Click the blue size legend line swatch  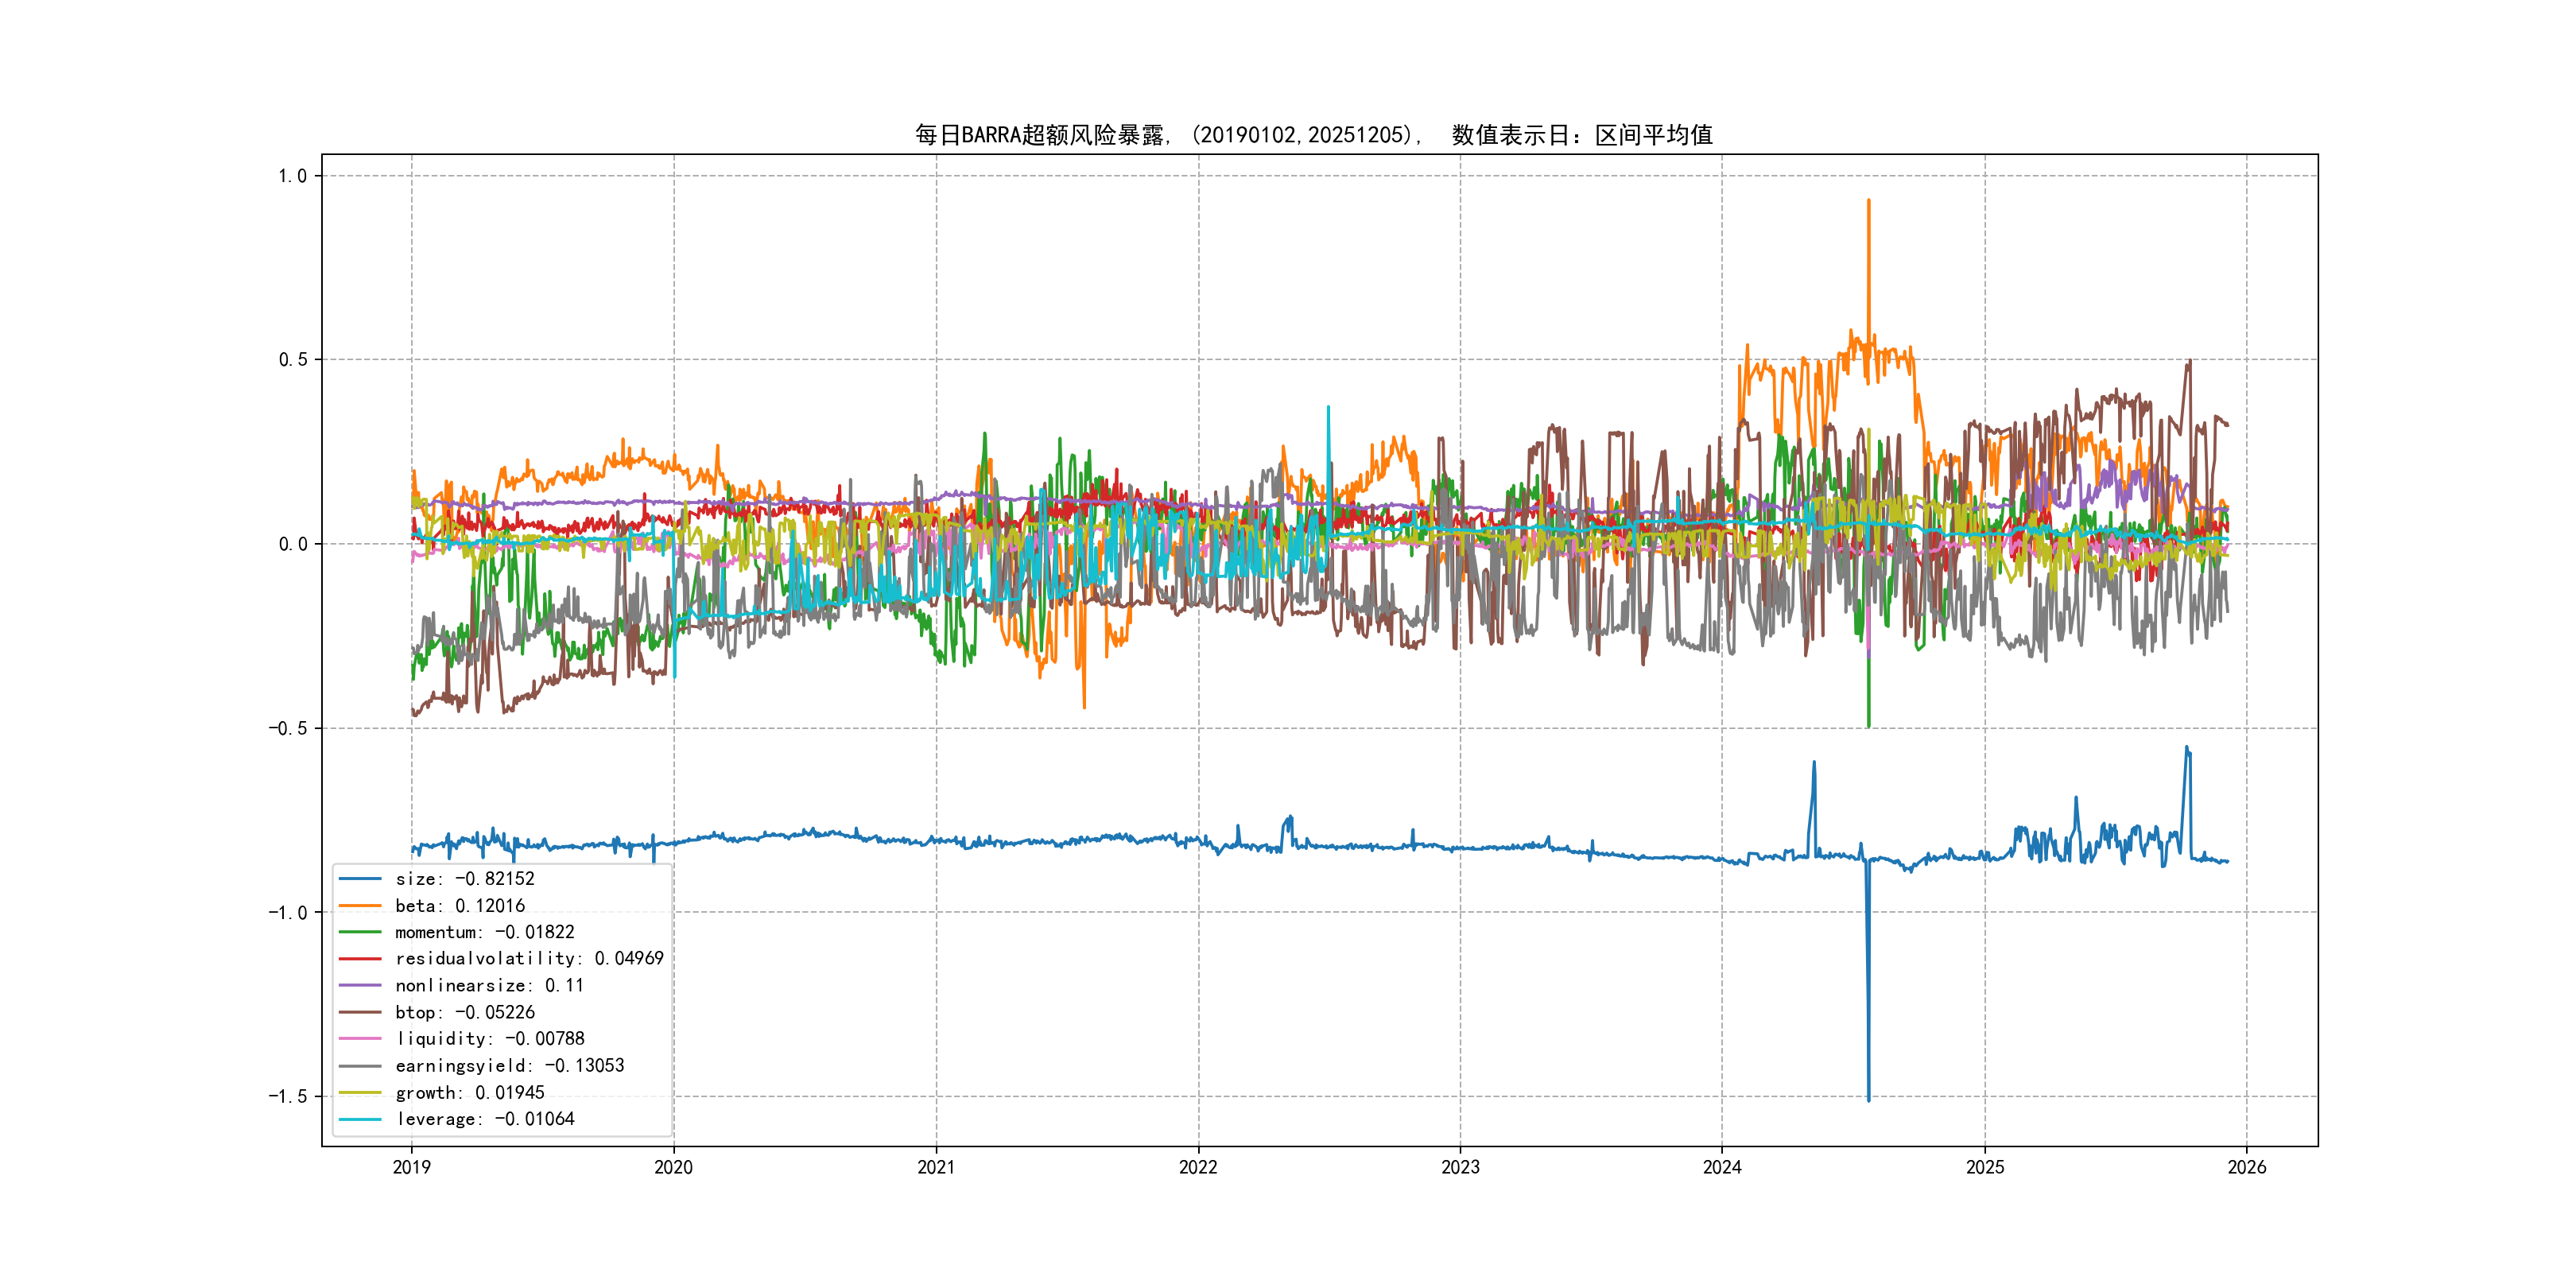[360, 879]
